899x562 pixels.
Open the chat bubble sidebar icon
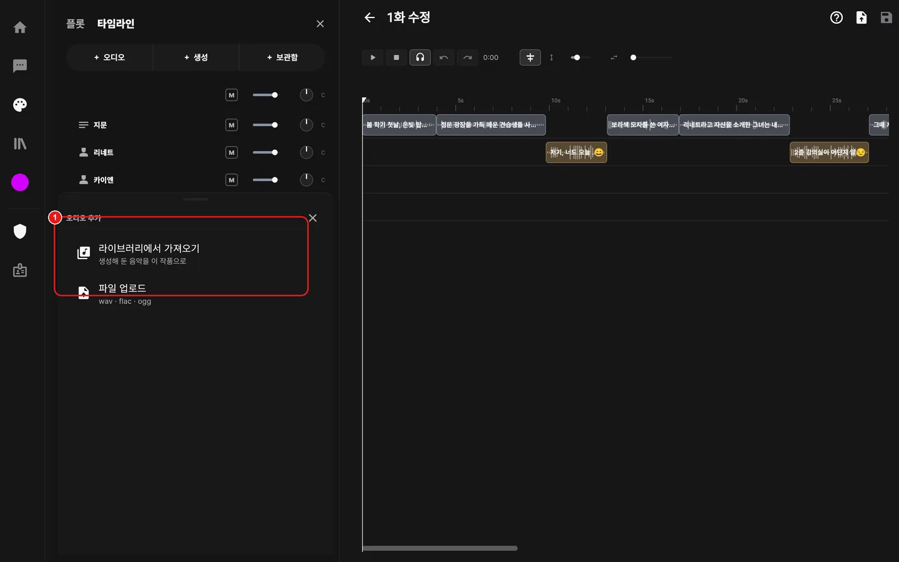[x=20, y=66]
